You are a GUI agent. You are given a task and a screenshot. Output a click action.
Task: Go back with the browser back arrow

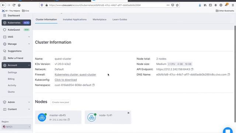tap(3, 5)
